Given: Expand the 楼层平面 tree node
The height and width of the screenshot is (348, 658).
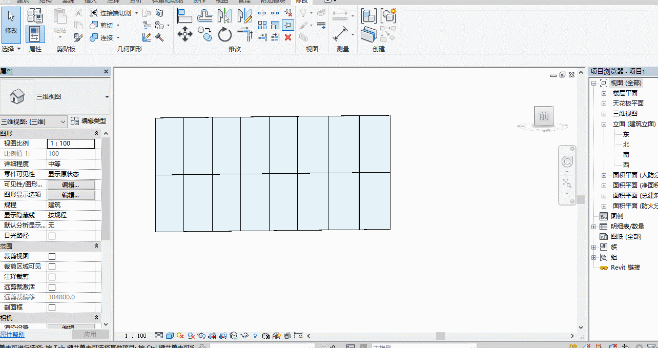Looking at the screenshot, I should point(604,93).
